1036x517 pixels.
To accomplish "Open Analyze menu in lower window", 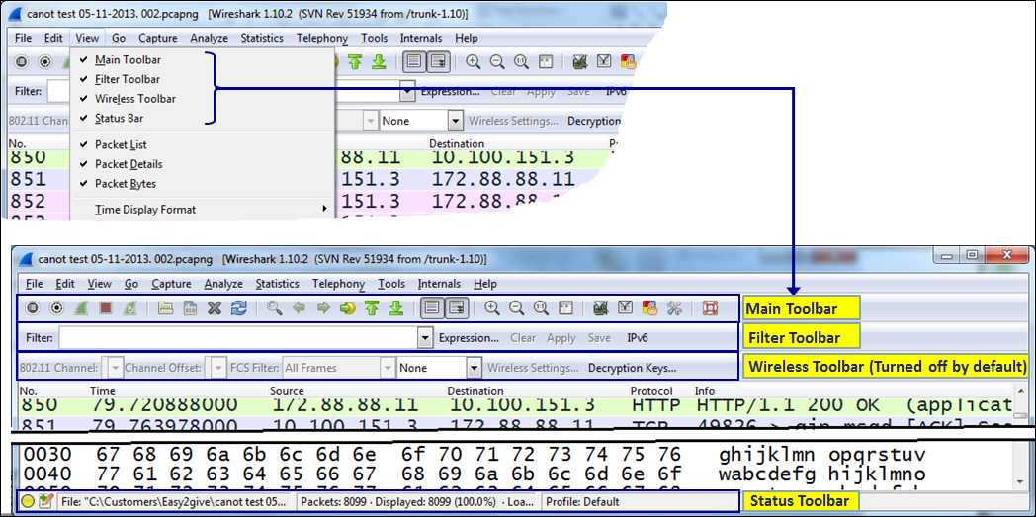I will pos(223,284).
